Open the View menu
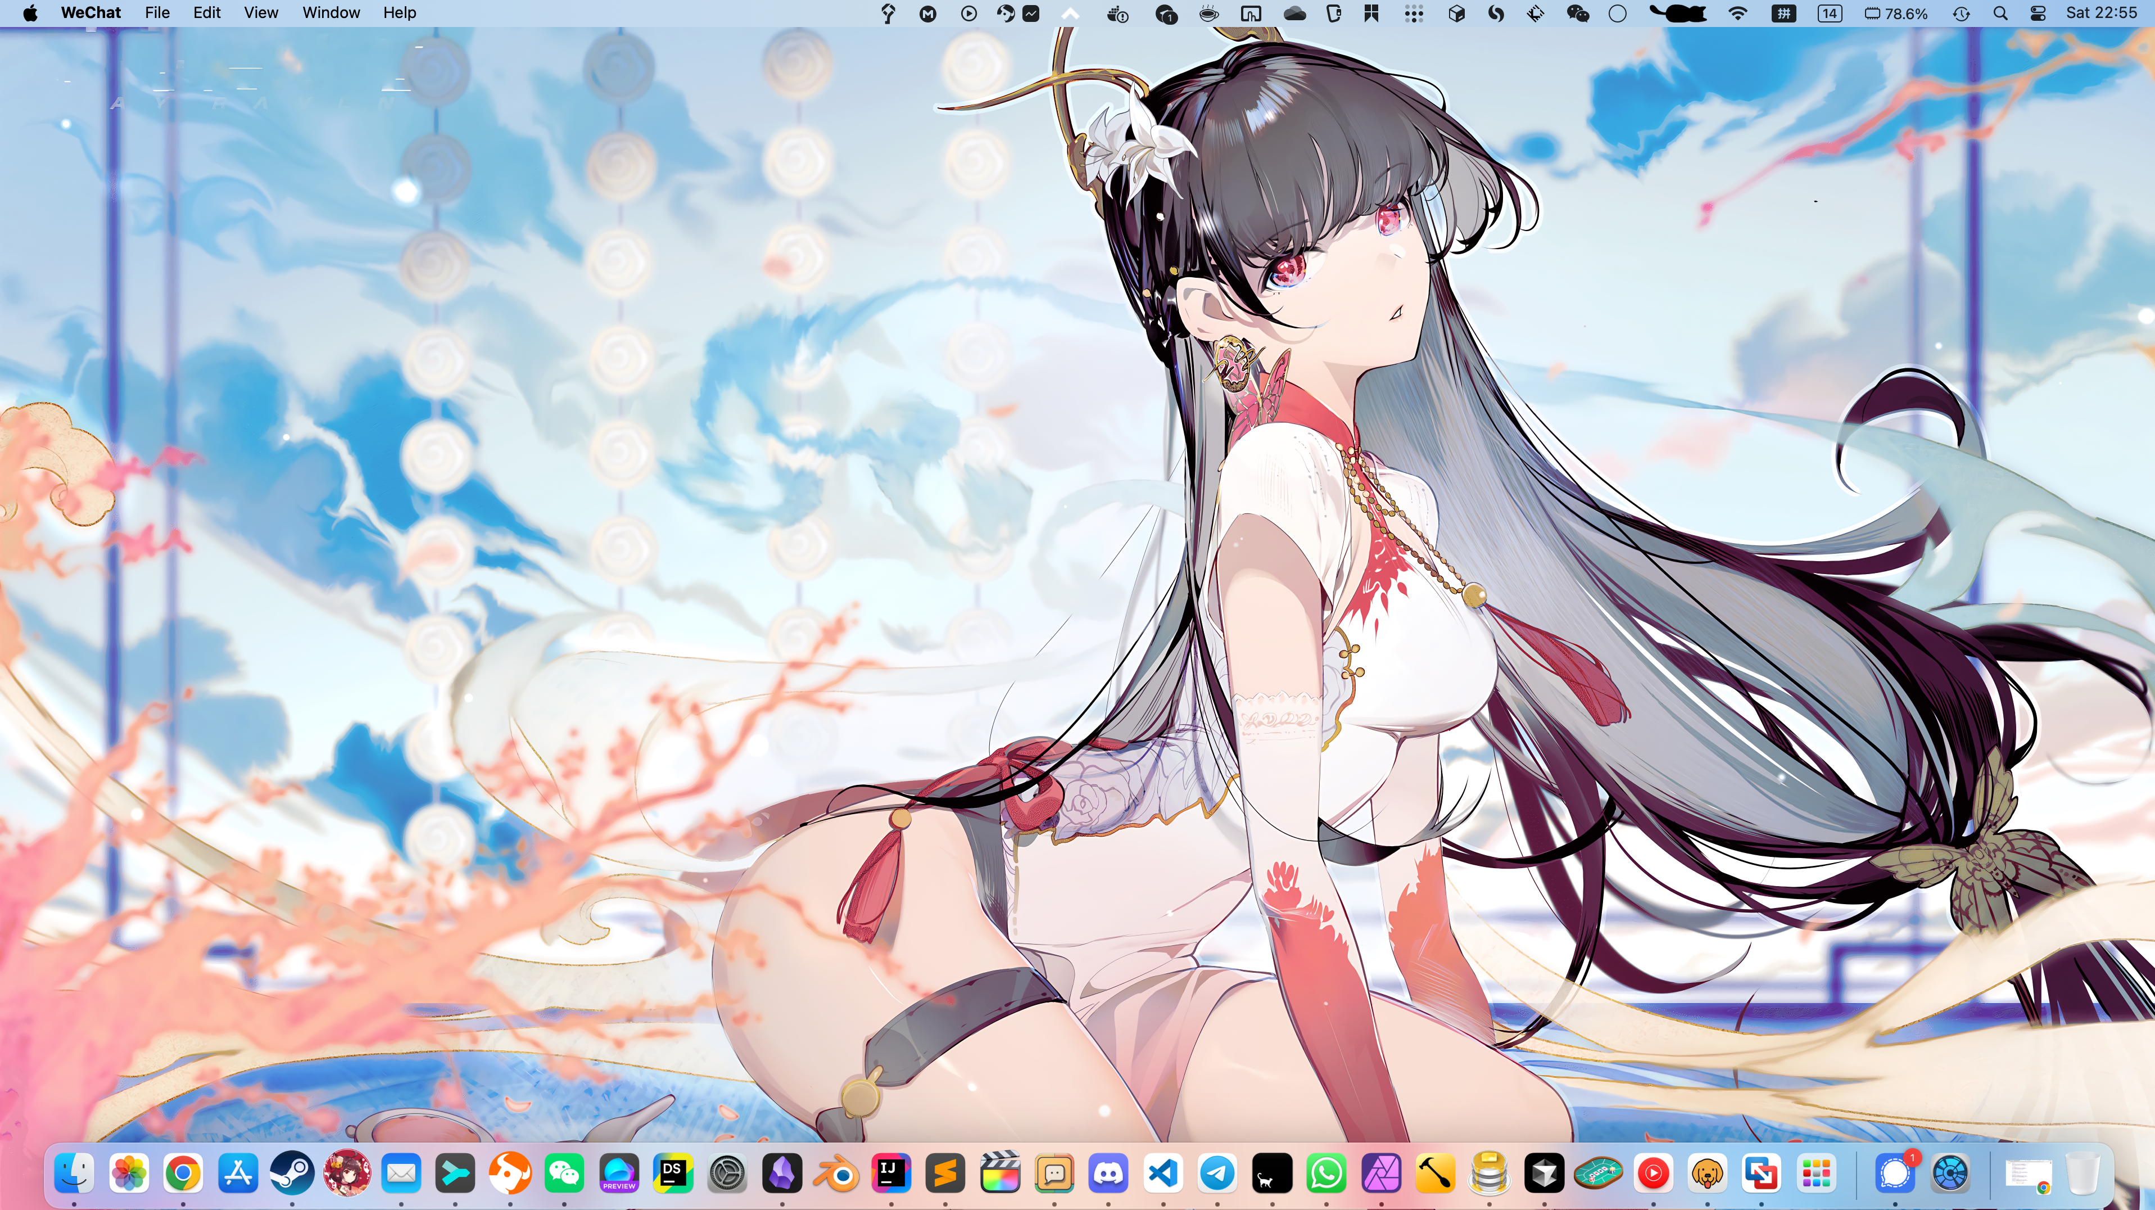This screenshot has height=1210, width=2155. coord(261,12)
